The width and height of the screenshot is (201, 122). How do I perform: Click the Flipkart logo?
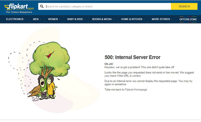click(19, 7)
